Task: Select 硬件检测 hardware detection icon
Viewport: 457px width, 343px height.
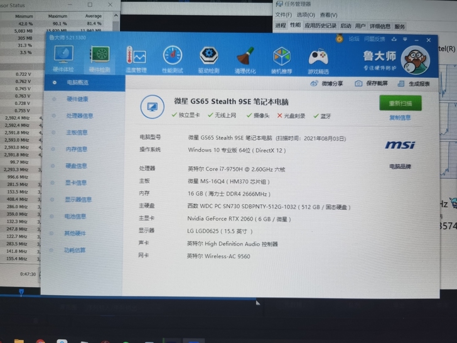Action: point(100,59)
